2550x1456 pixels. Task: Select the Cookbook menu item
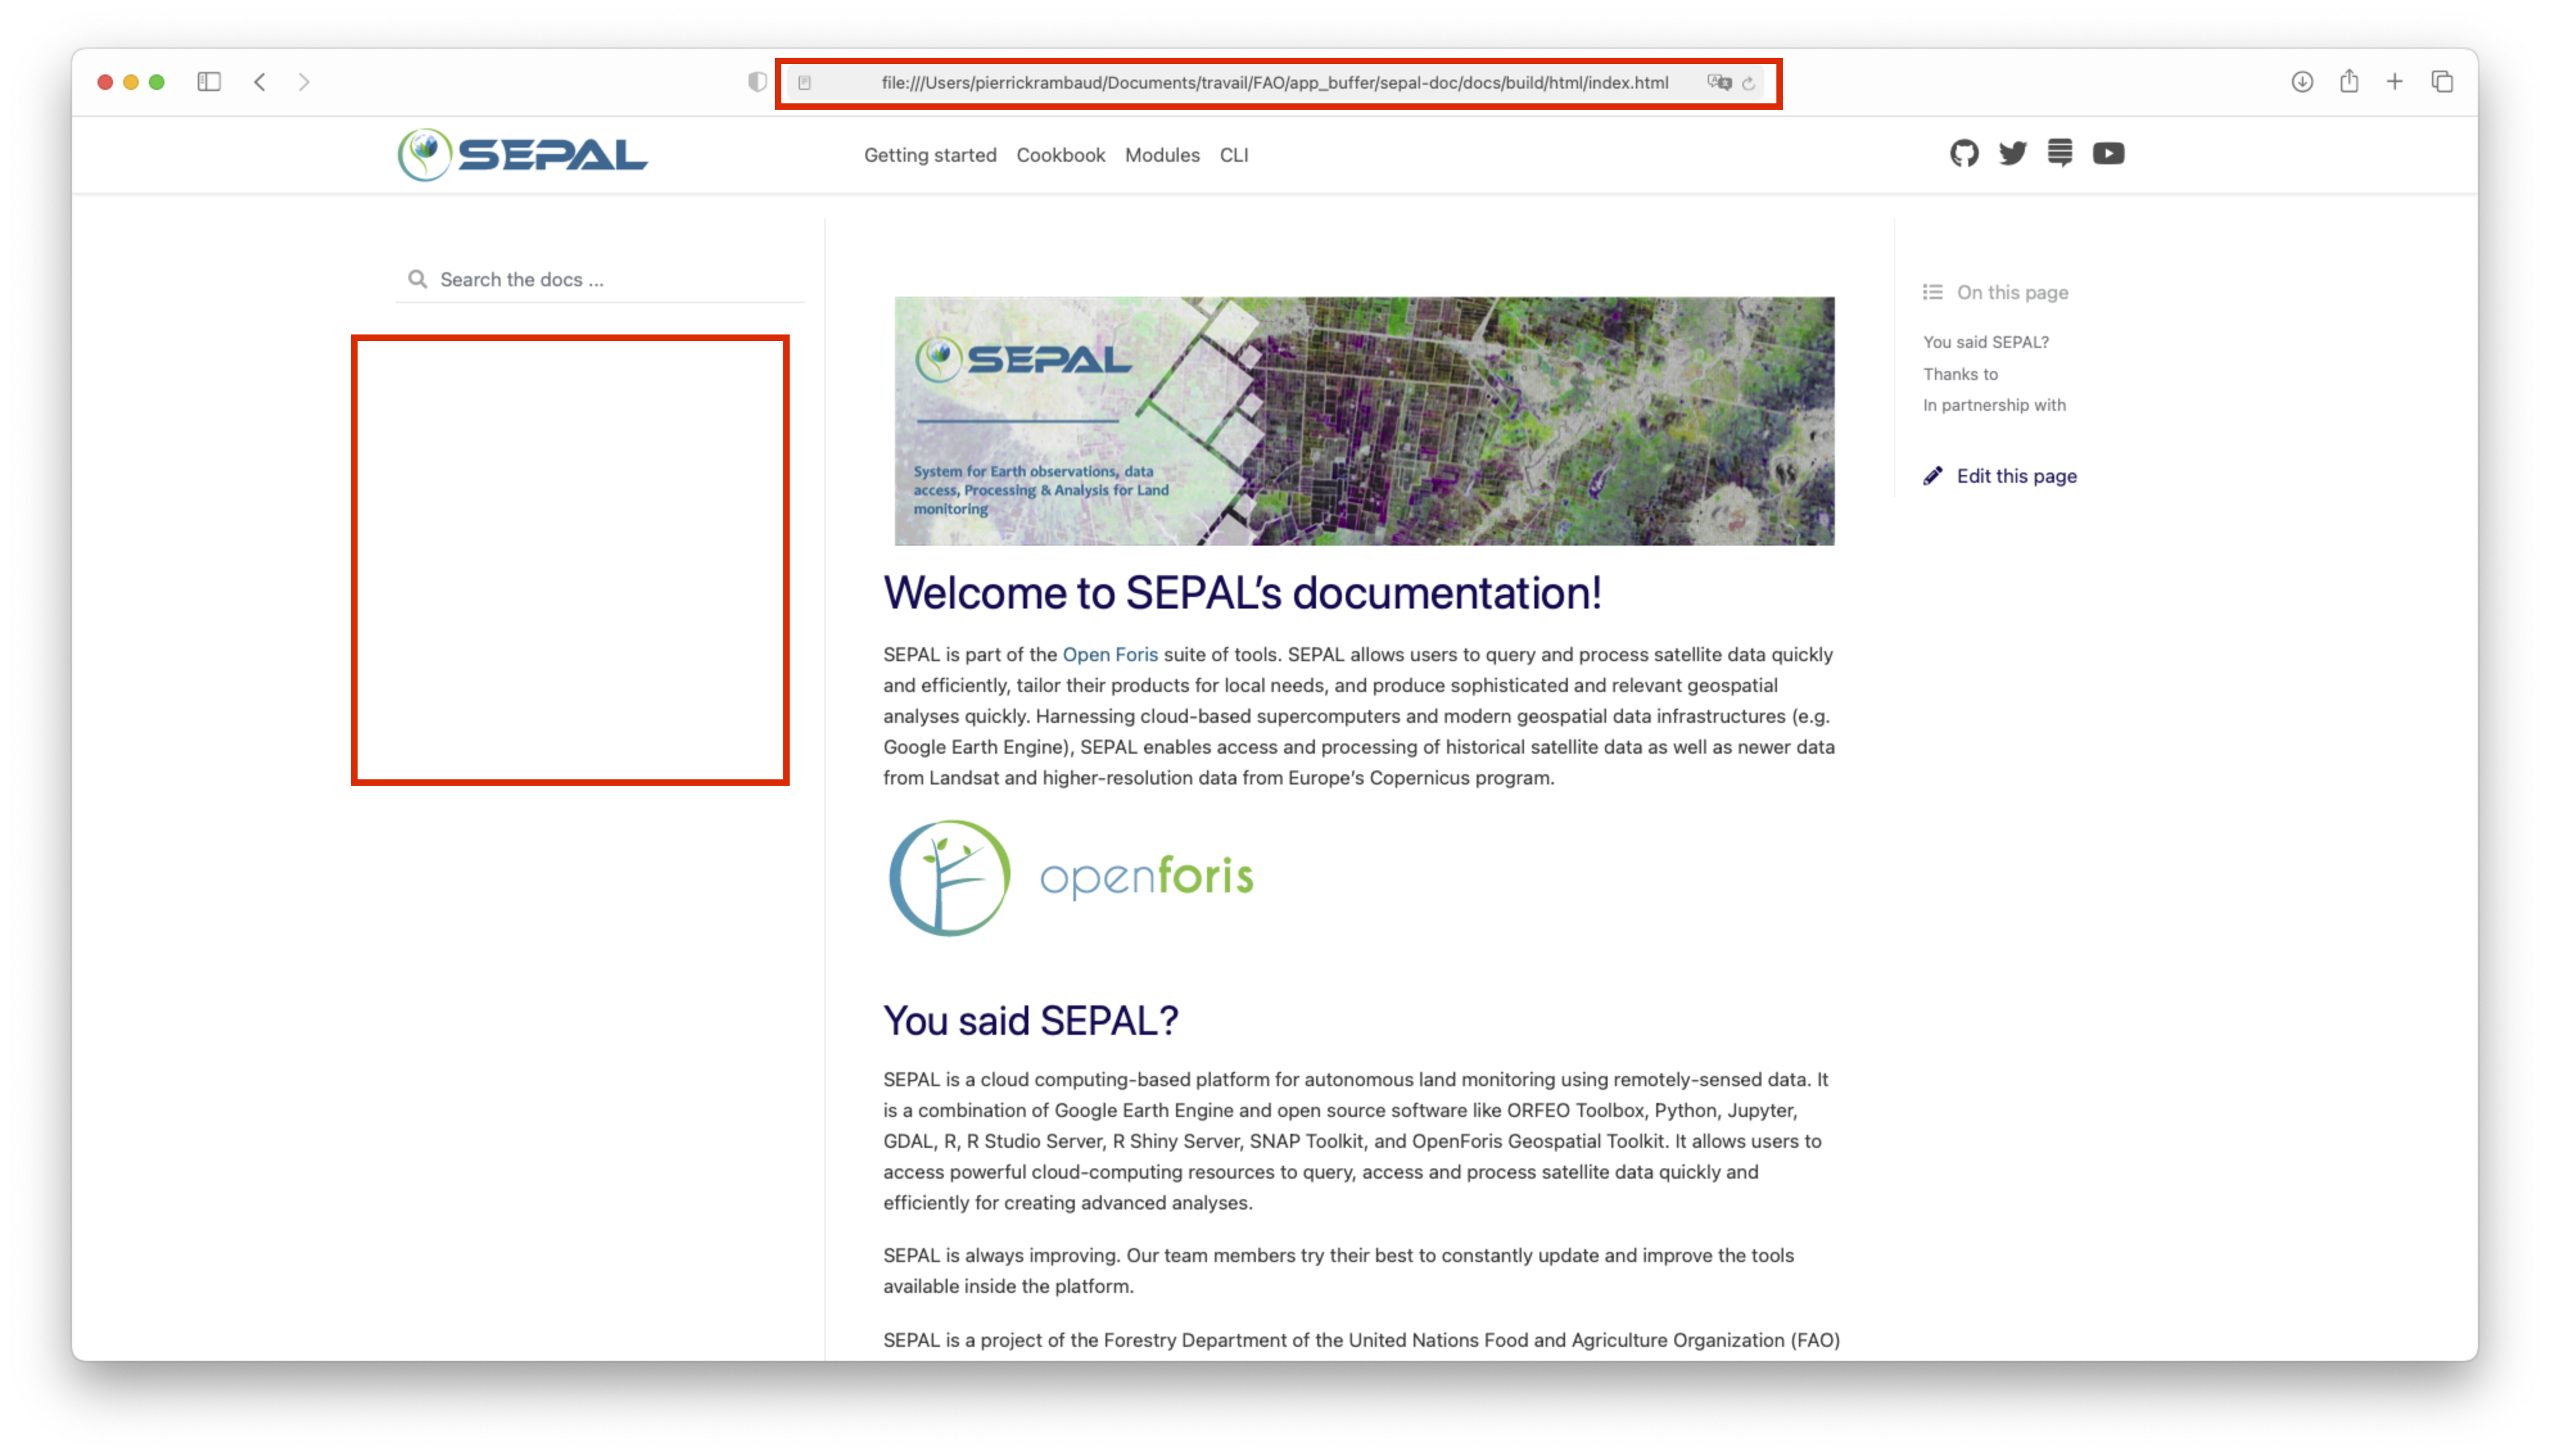click(1060, 155)
